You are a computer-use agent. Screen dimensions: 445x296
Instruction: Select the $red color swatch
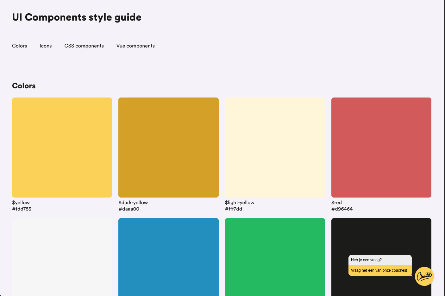[381, 147]
